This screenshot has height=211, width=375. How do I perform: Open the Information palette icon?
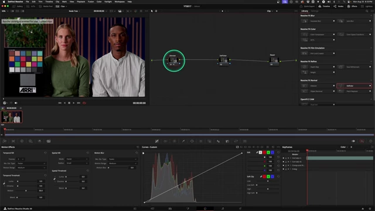click(371, 141)
